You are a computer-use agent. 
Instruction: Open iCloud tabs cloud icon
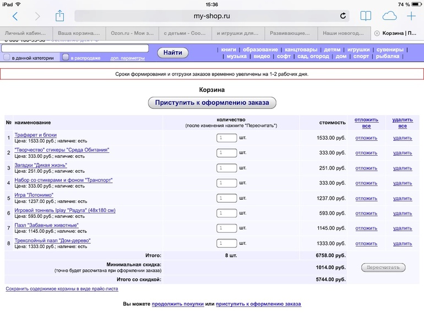tap(389, 16)
